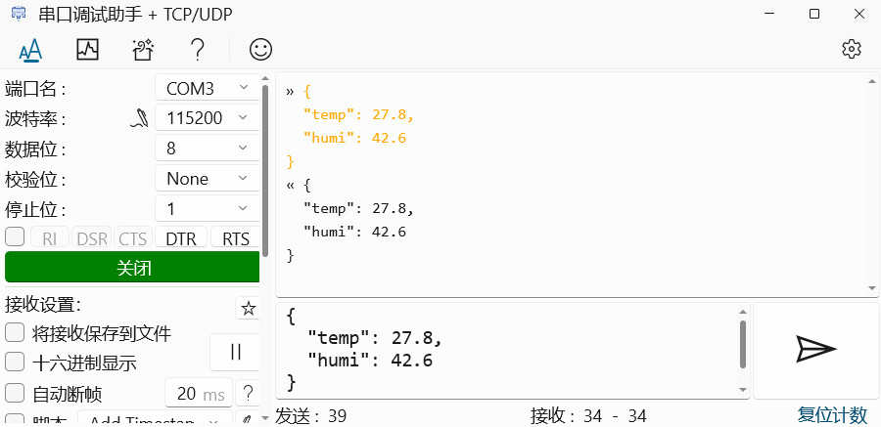Click 复位计数 reset counter link
The width and height of the screenshot is (881, 427).
pyautogui.click(x=832, y=416)
